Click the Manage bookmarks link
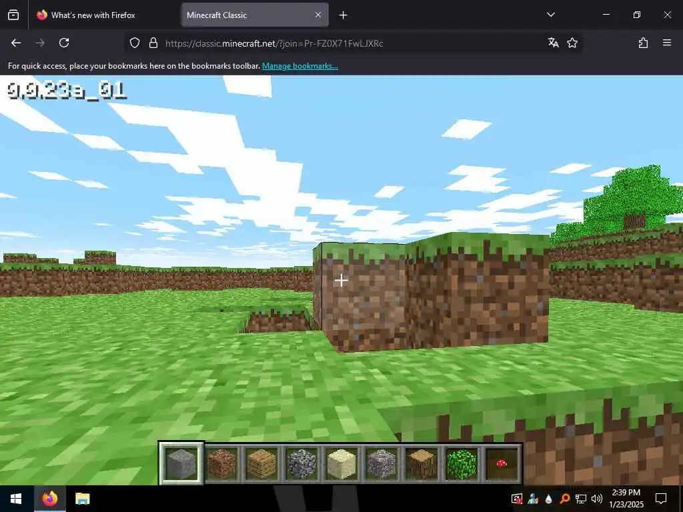 coord(299,66)
